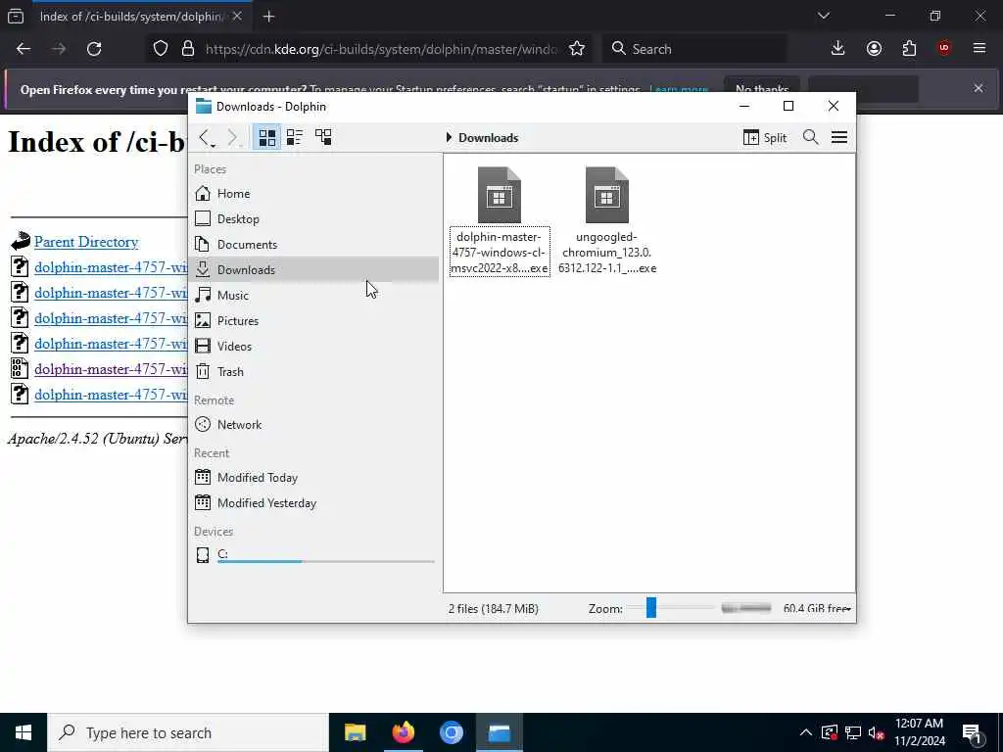Open Pictures in the Places panel
The image size is (1003, 752).
(313, 320)
